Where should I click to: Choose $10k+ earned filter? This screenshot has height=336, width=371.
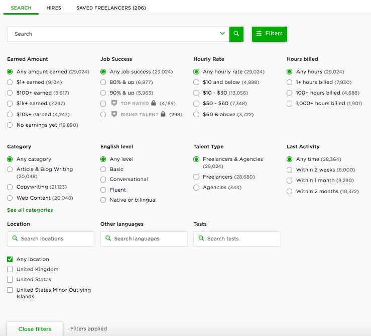pyautogui.click(x=10, y=114)
